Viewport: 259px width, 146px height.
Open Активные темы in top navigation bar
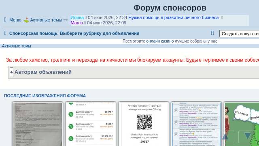[x=46, y=20]
